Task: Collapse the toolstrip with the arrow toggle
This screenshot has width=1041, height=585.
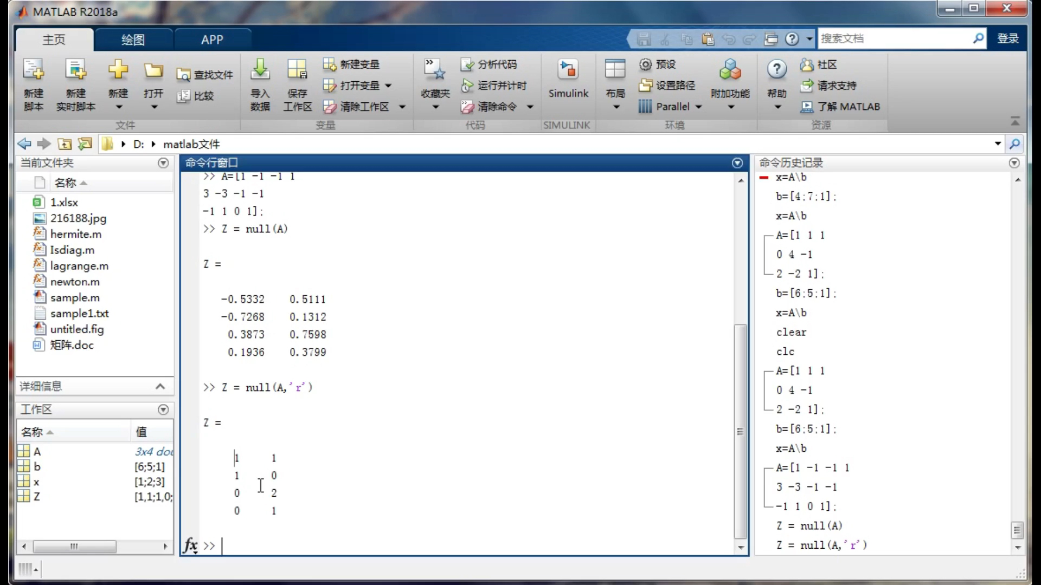Action: pos(1015,120)
